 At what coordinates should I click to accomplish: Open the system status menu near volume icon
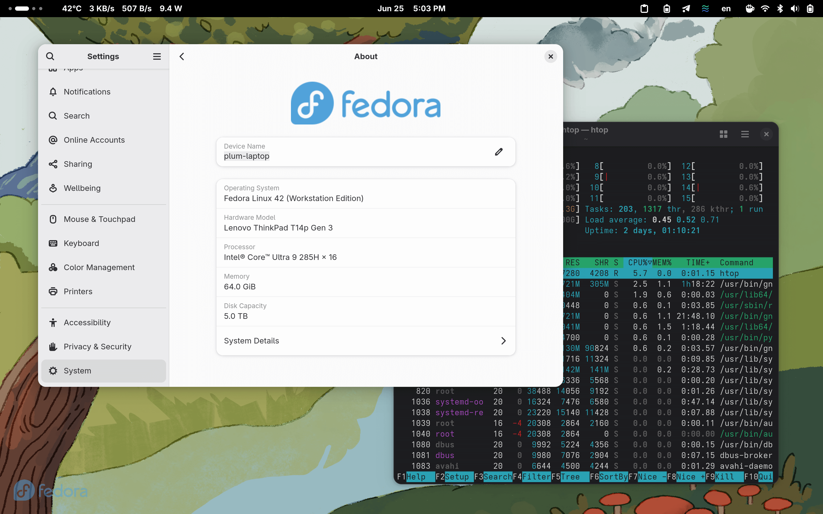(x=795, y=9)
